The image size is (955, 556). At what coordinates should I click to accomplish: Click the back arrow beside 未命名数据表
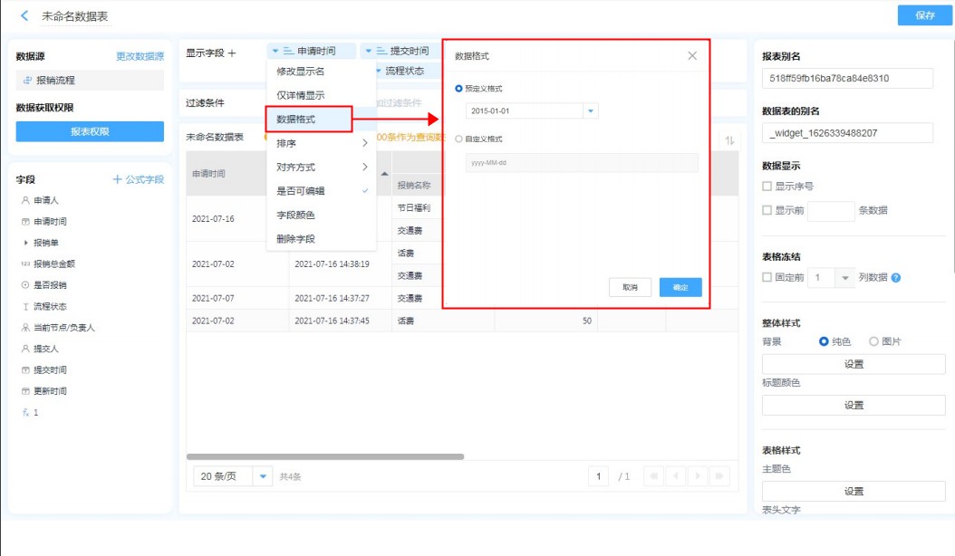pyautogui.click(x=24, y=16)
